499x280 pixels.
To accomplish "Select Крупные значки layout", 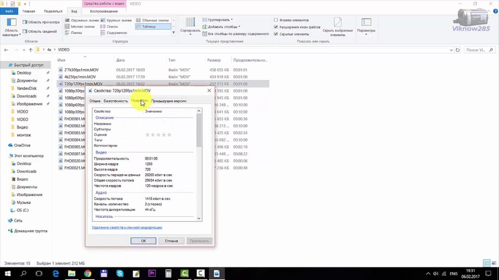I will pyautogui.click(x=116, y=20).
